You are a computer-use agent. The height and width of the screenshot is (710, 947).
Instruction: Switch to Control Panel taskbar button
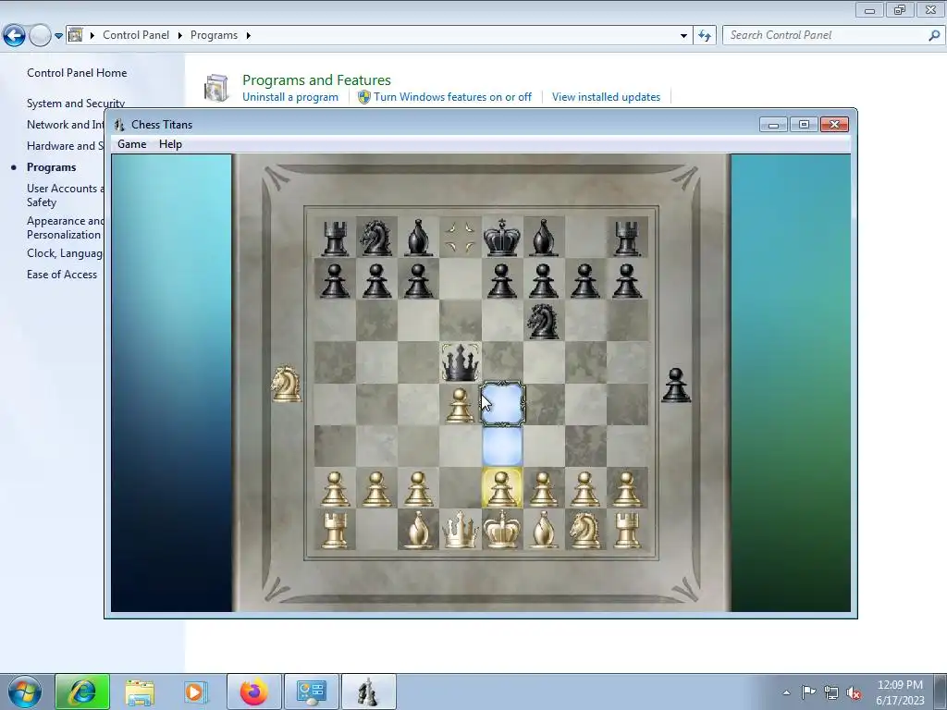312,692
